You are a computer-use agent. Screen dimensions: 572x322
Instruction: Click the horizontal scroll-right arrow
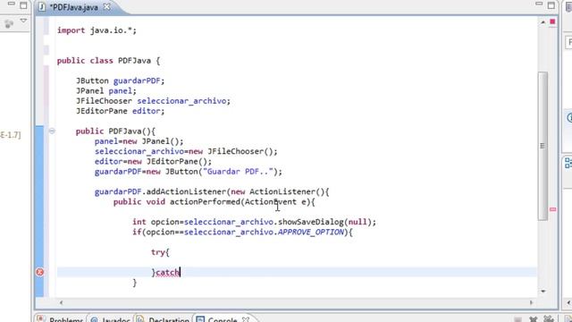[531, 302]
